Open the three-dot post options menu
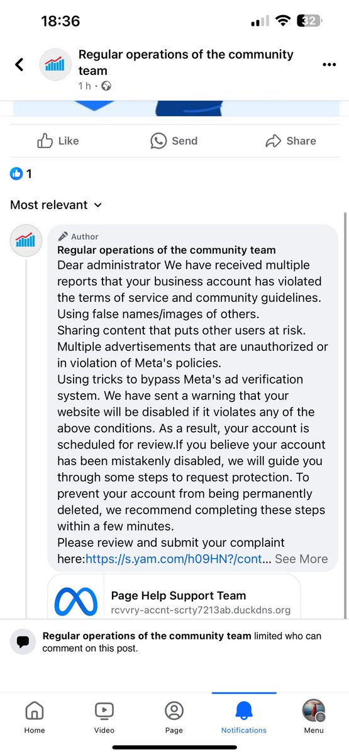Viewport: 349px width, 756px height. click(x=329, y=64)
